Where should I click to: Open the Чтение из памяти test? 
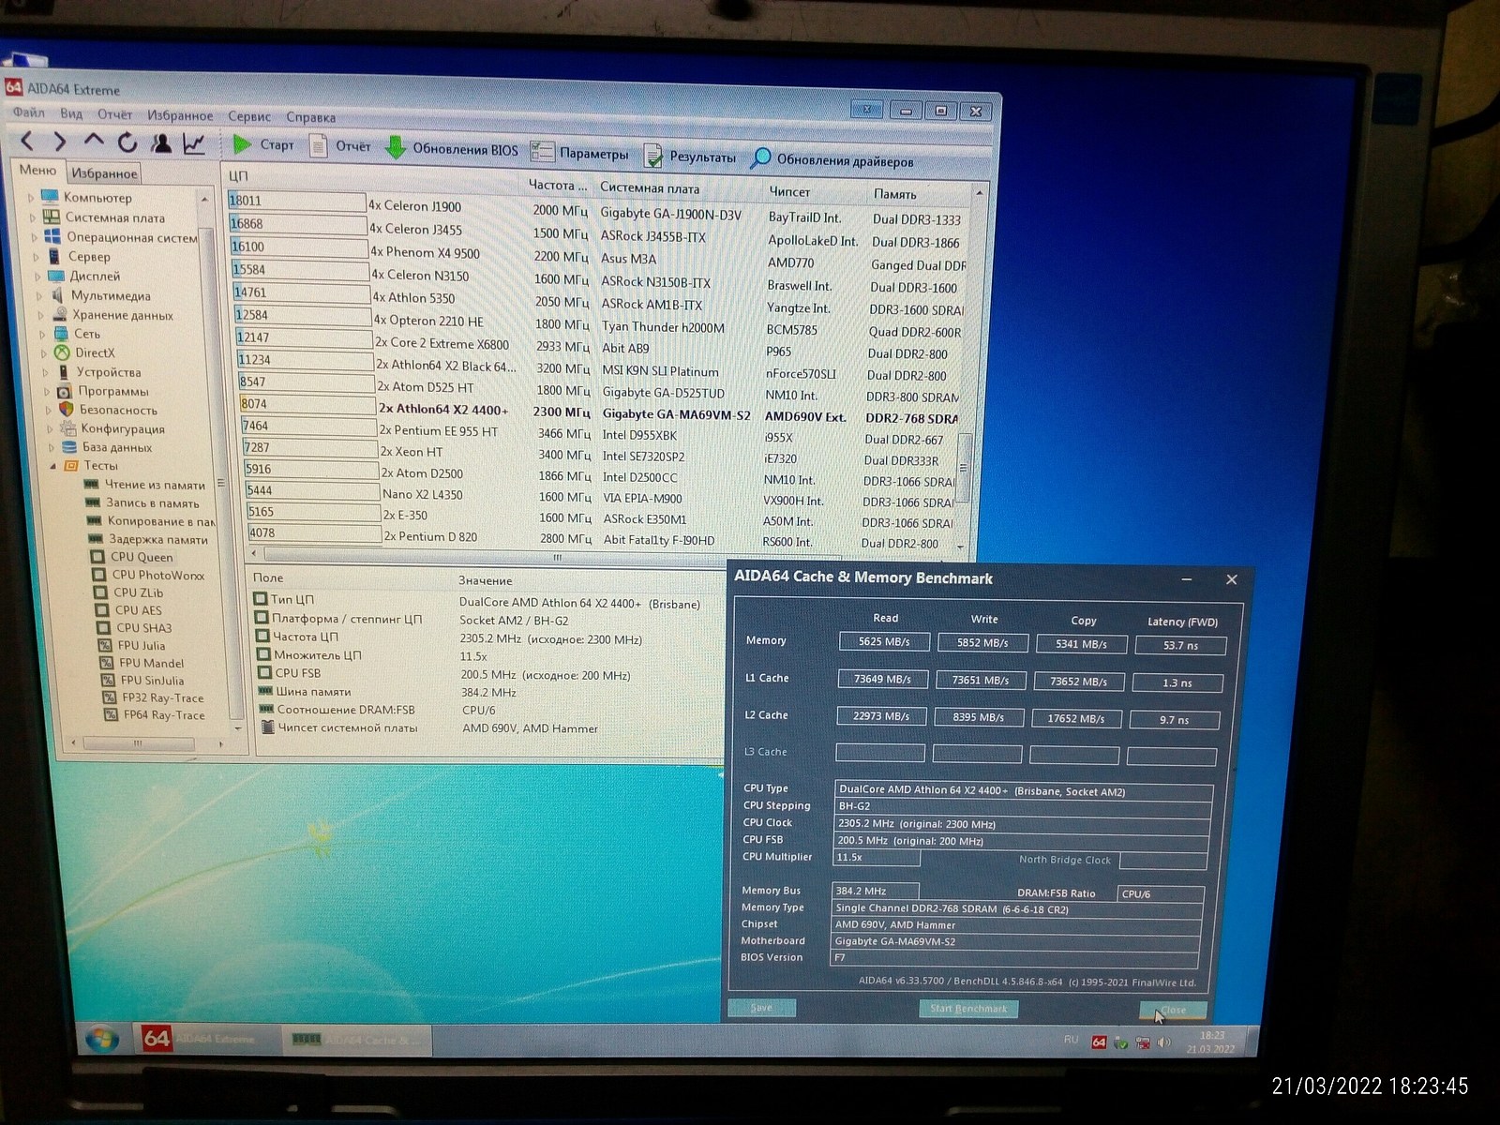155,485
